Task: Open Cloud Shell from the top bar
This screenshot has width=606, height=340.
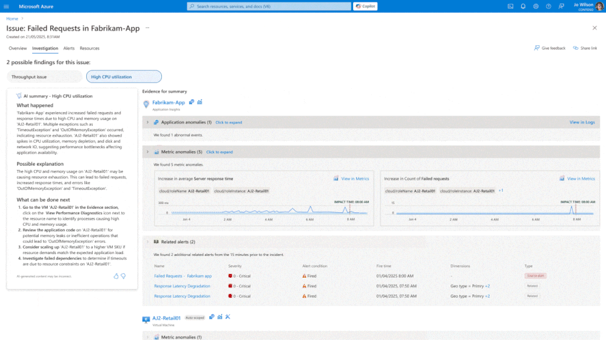Action: point(510,6)
